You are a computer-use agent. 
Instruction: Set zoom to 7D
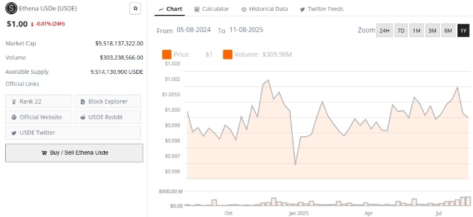click(x=401, y=30)
